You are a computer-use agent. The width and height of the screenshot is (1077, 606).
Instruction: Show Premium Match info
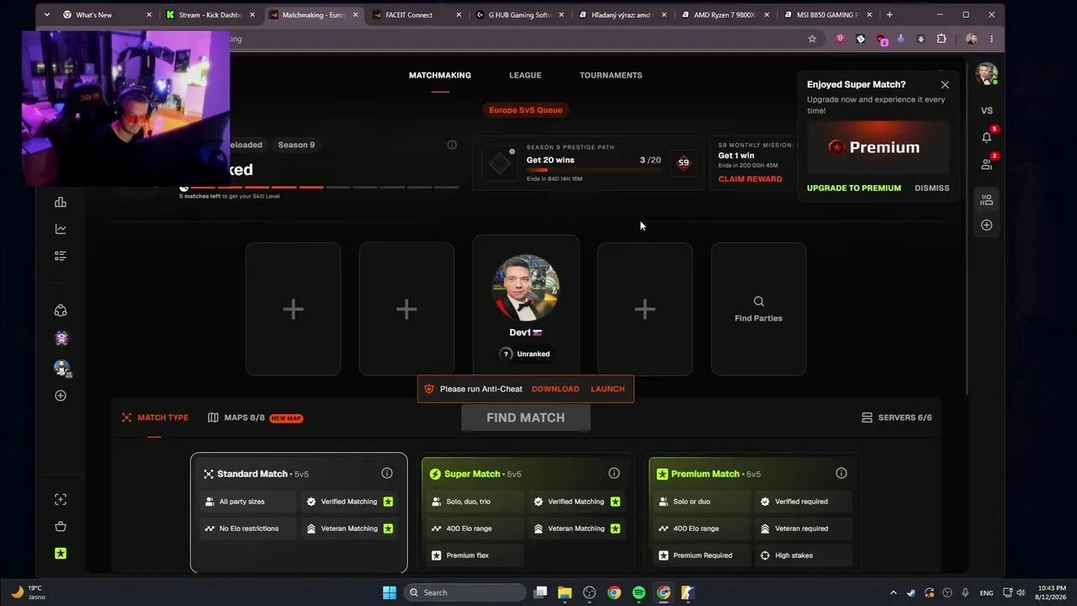[841, 473]
